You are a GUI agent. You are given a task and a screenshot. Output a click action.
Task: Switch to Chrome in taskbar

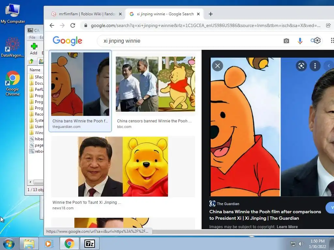point(69,243)
